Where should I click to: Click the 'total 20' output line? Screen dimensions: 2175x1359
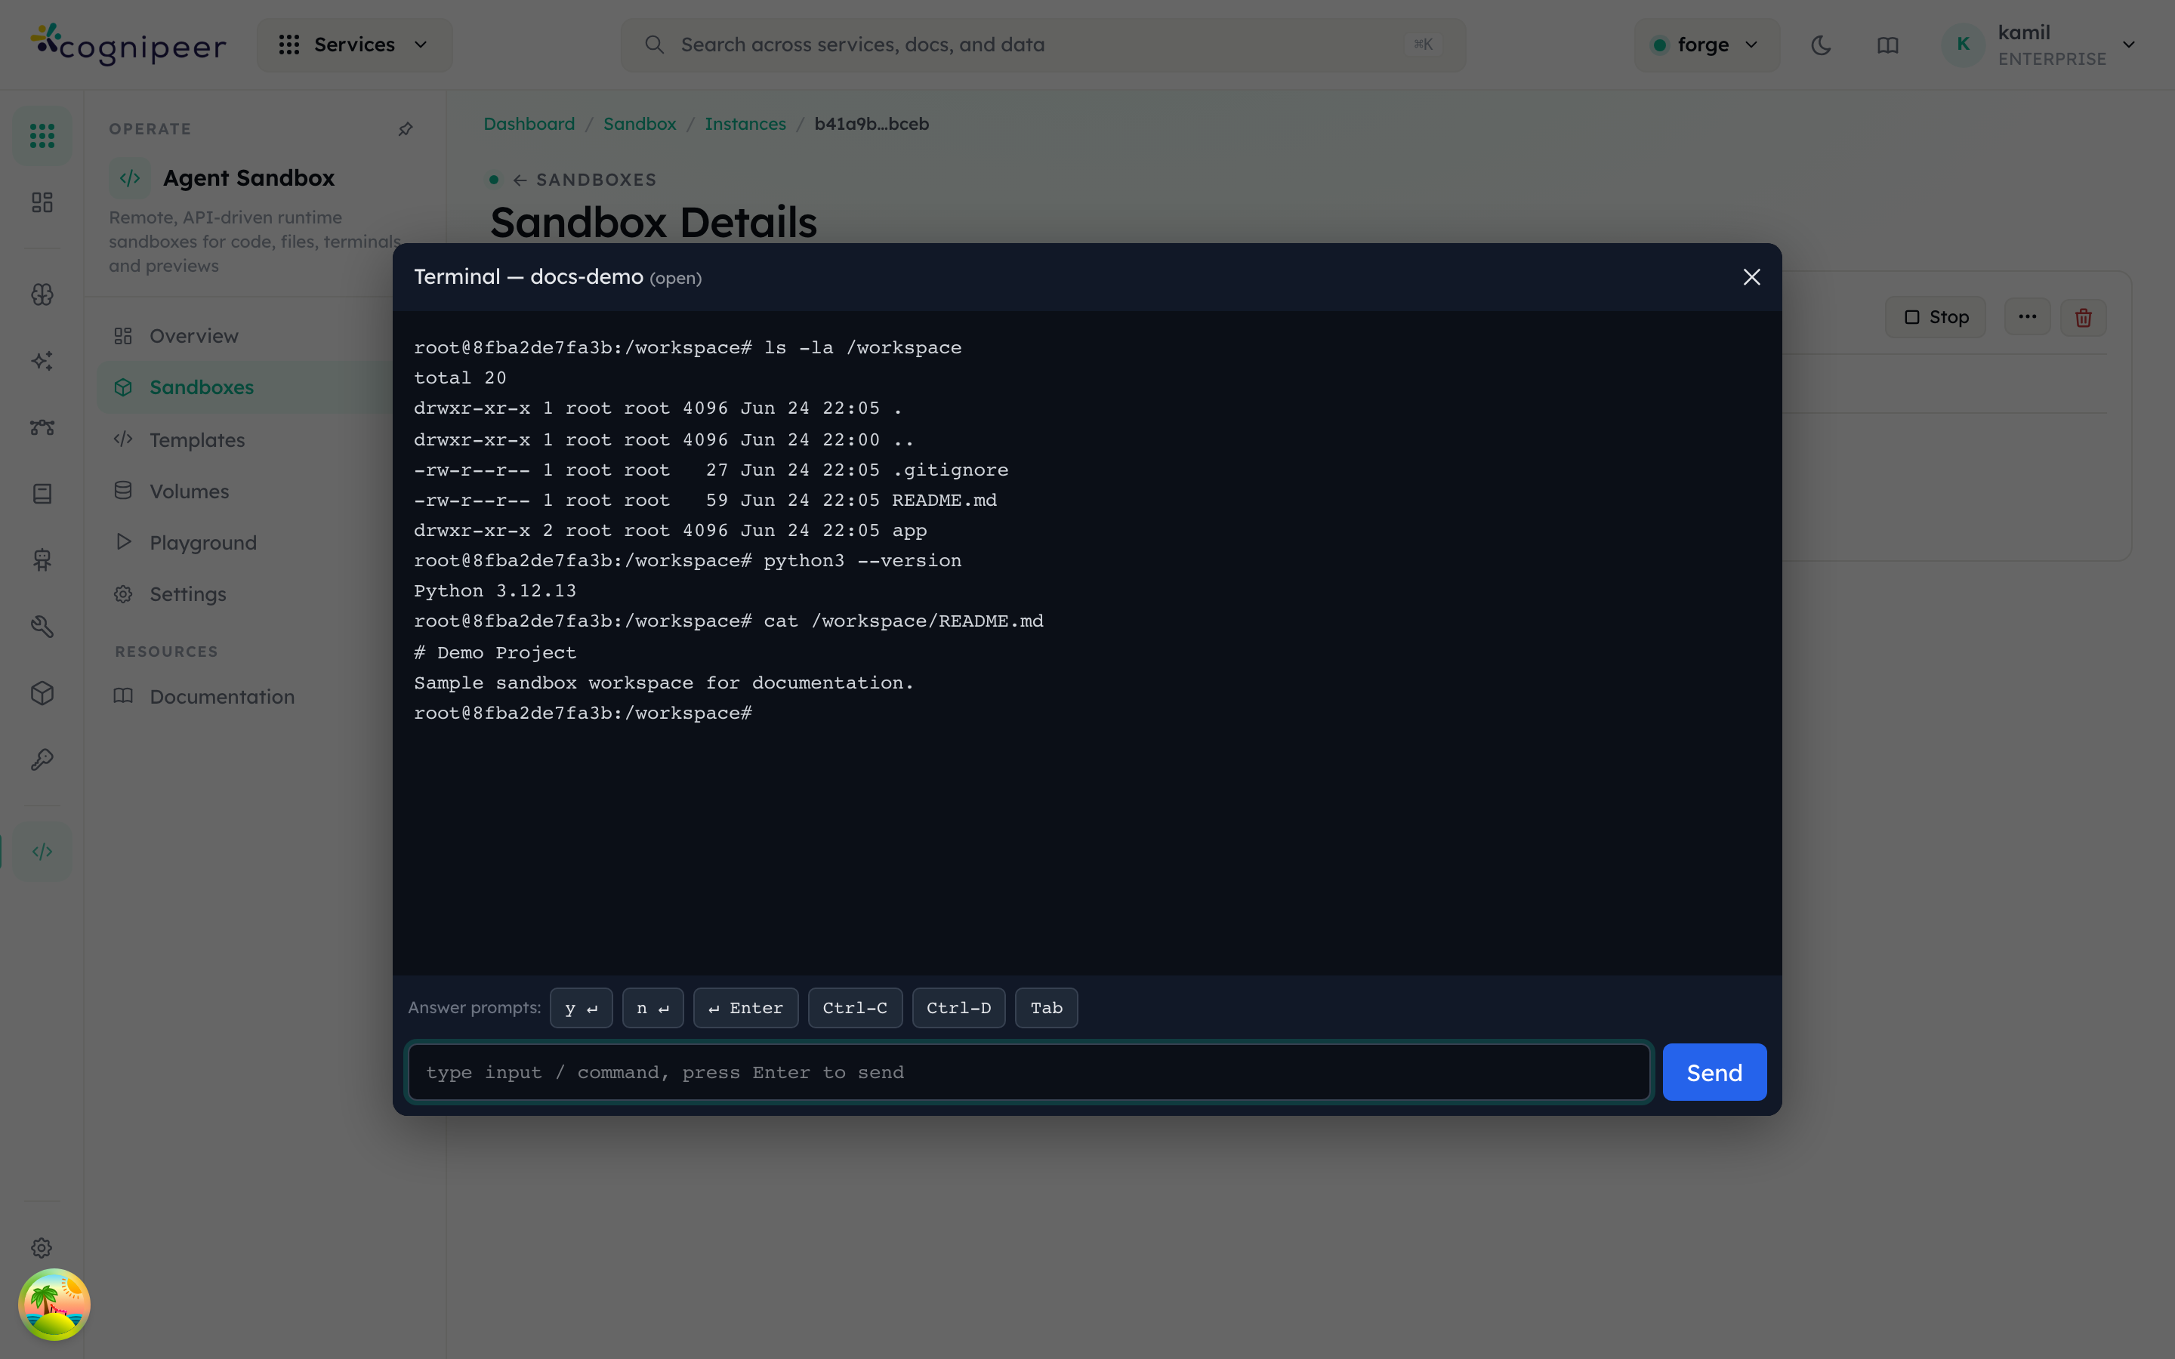(x=460, y=377)
